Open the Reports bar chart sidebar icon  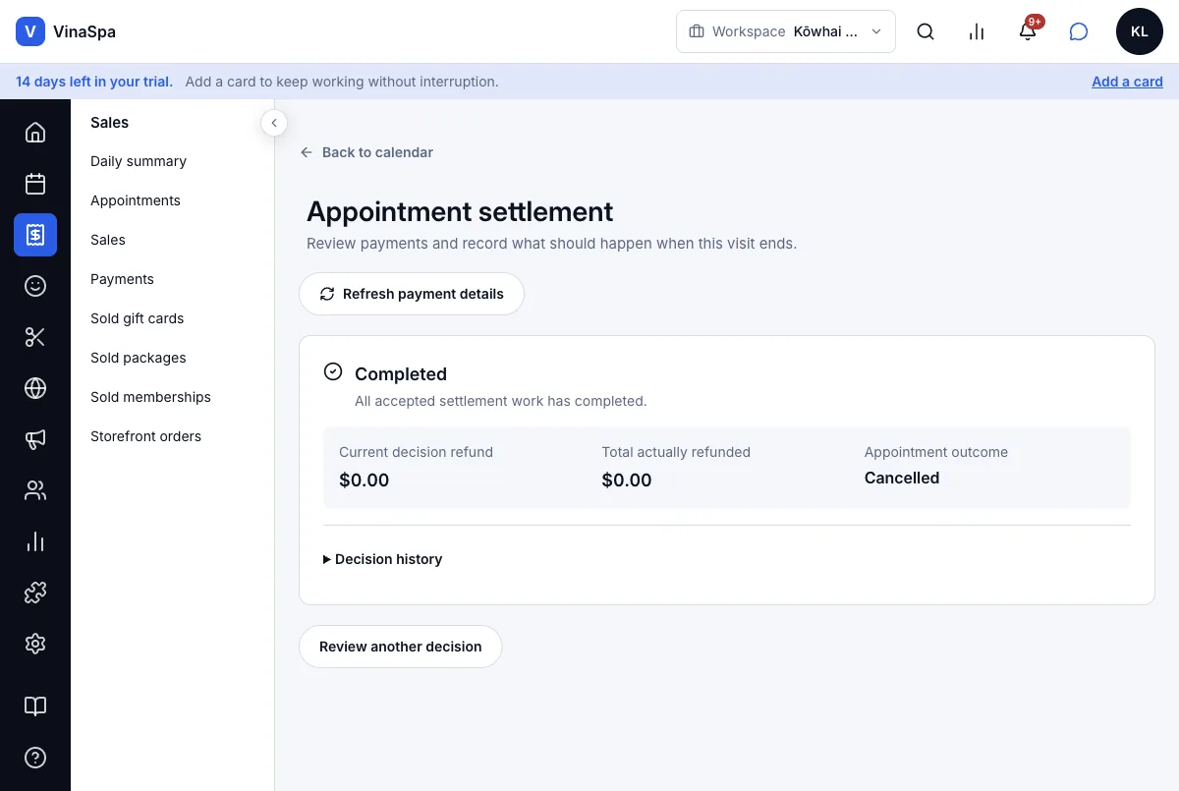tap(35, 541)
